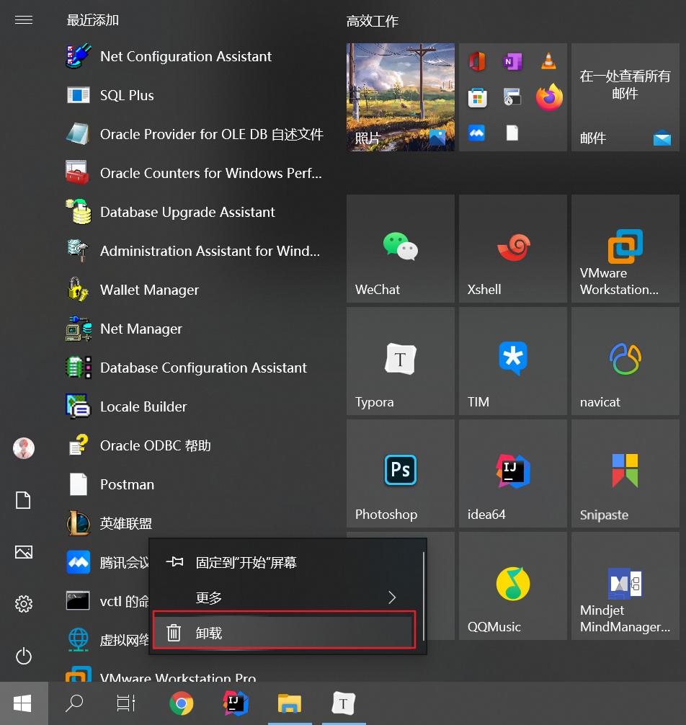Image resolution: width=686 pixels, height=725 pixels.
Task: Launch Xshell from the tile grid
Action: click(512, 249)
